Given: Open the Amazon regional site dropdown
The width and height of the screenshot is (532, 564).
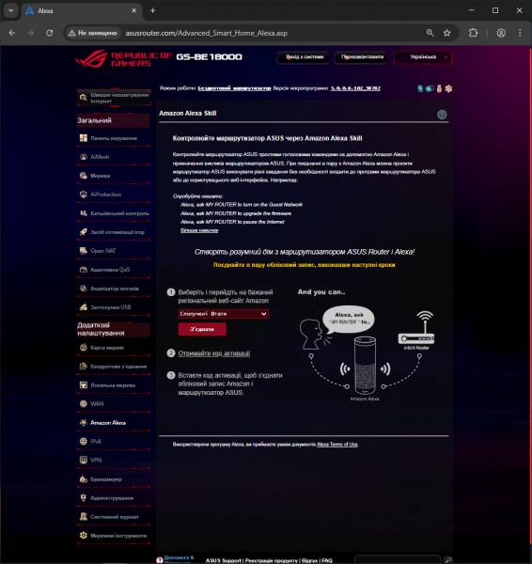Looking at the screenshot, I should [x=223, y=314].
